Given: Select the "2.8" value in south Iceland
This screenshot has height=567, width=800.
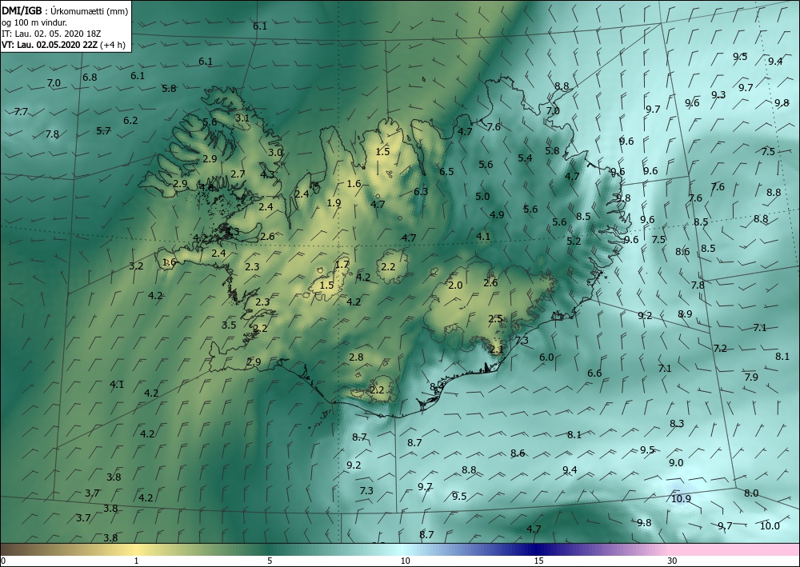Looking at the screenshot, I should pyautogui.click(x=356, y=357).
